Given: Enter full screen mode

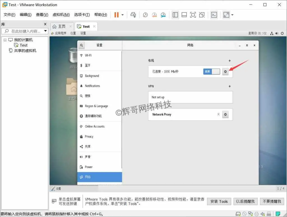Looking at the screenshot, I should coord(193,15).
